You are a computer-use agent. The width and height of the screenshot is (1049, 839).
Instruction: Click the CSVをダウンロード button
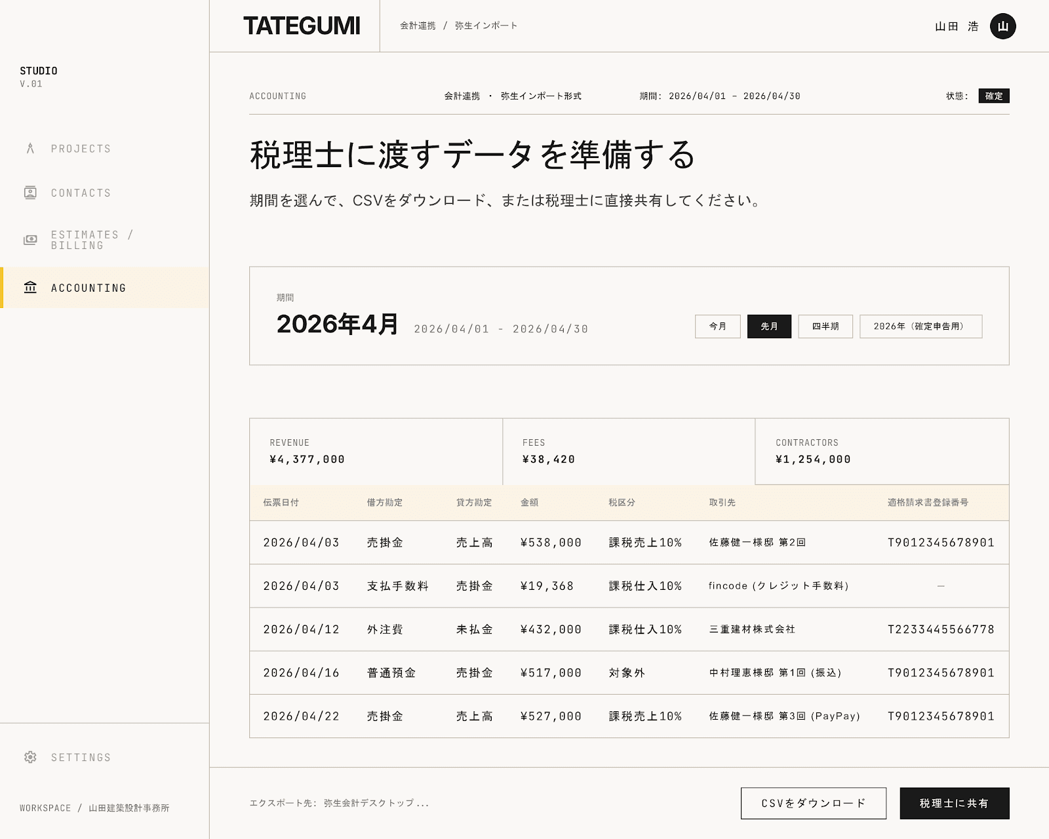(814, 803)
